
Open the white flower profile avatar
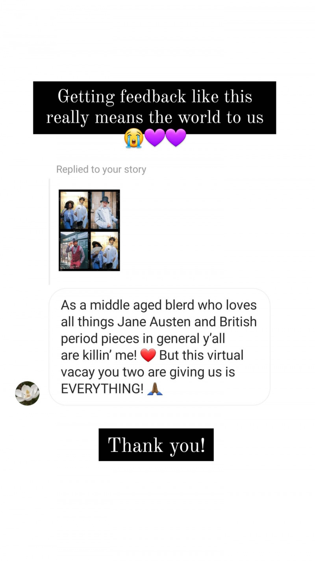tap(27, 393)
